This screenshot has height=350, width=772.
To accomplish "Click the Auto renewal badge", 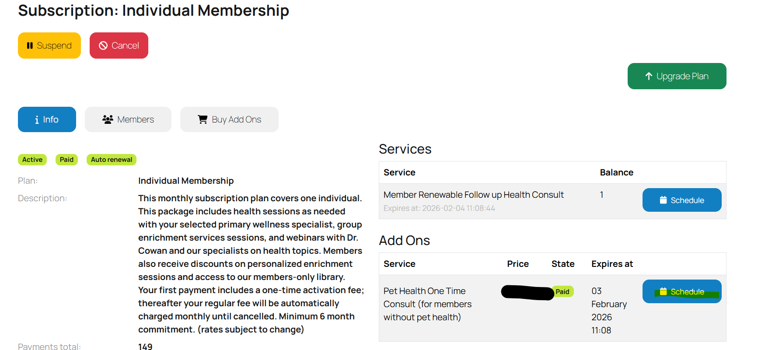I will 112,160.
